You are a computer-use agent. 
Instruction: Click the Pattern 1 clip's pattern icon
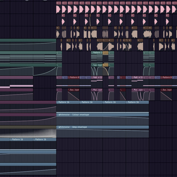(92, 53)
